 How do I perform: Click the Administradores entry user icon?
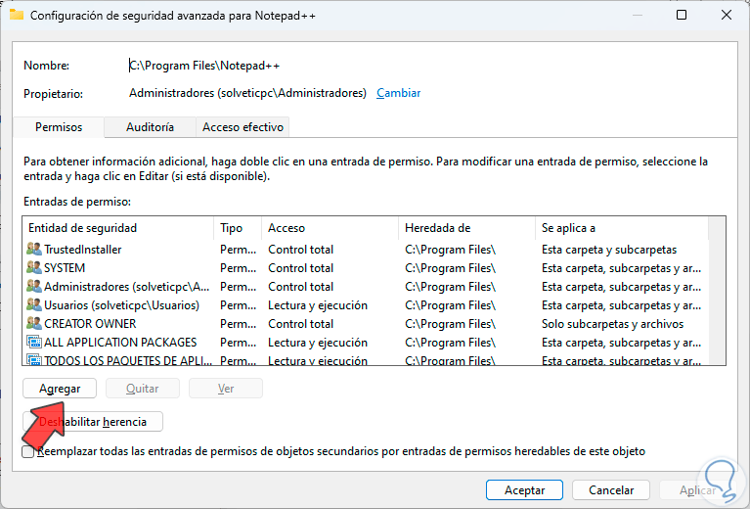pos(34,287)
